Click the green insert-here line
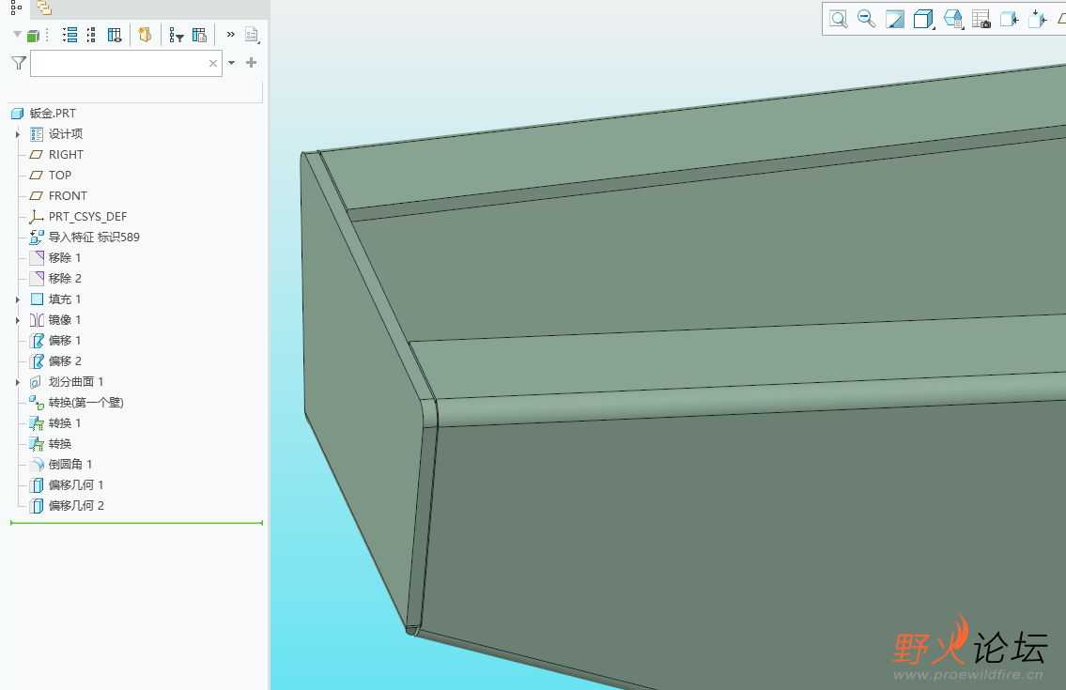Image resolution: width=1066 pixels, height=690 pixels. coord(136,523)
